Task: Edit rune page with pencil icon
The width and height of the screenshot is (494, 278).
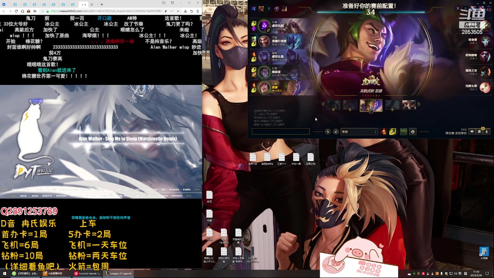Action: click(336, 132)
